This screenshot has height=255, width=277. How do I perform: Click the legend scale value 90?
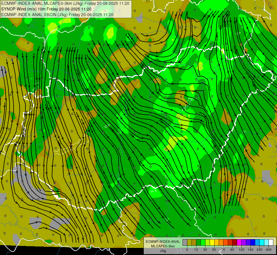click(232, 250)
